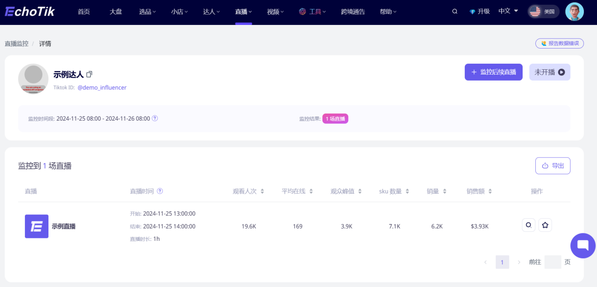The width and height of the screenshot is (597, 287).
Task: Open the chat support bubble
Action: pyautogui.click(x=582, y=246)
